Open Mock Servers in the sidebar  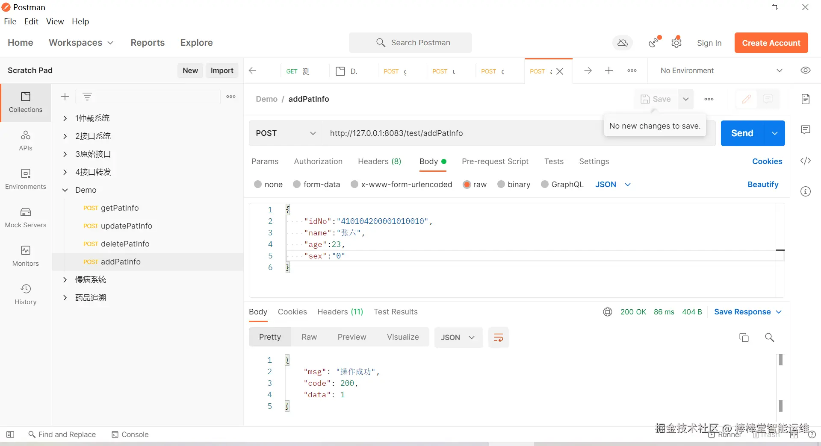pyautogui.click(x=26, y=217)
